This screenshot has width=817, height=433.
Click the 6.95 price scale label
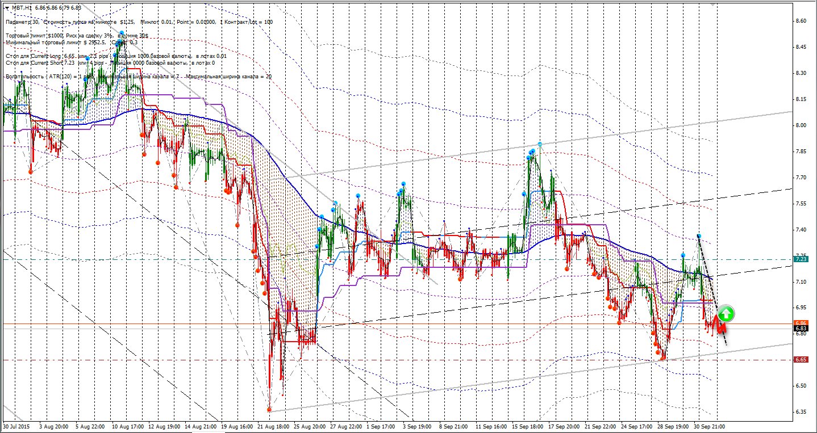point(802,308)
